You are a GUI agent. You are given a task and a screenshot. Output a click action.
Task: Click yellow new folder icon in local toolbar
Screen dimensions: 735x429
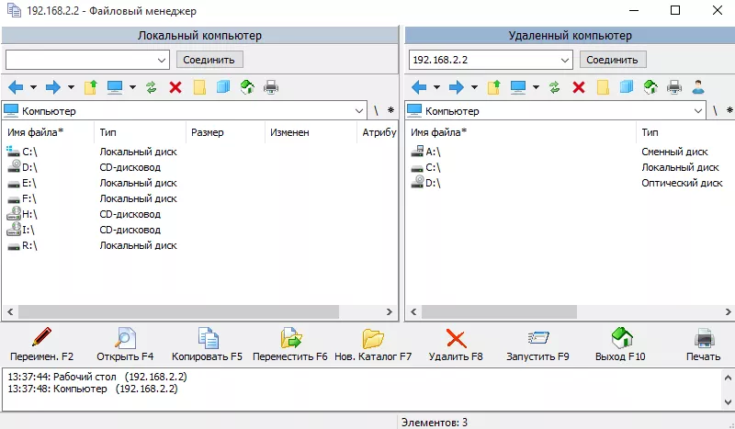pos(199,87)
